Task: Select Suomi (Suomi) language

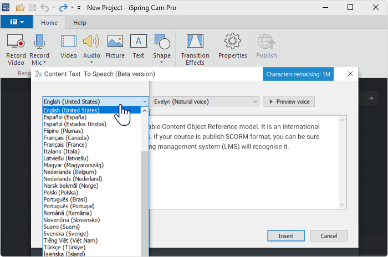Action: coord(91,227)
